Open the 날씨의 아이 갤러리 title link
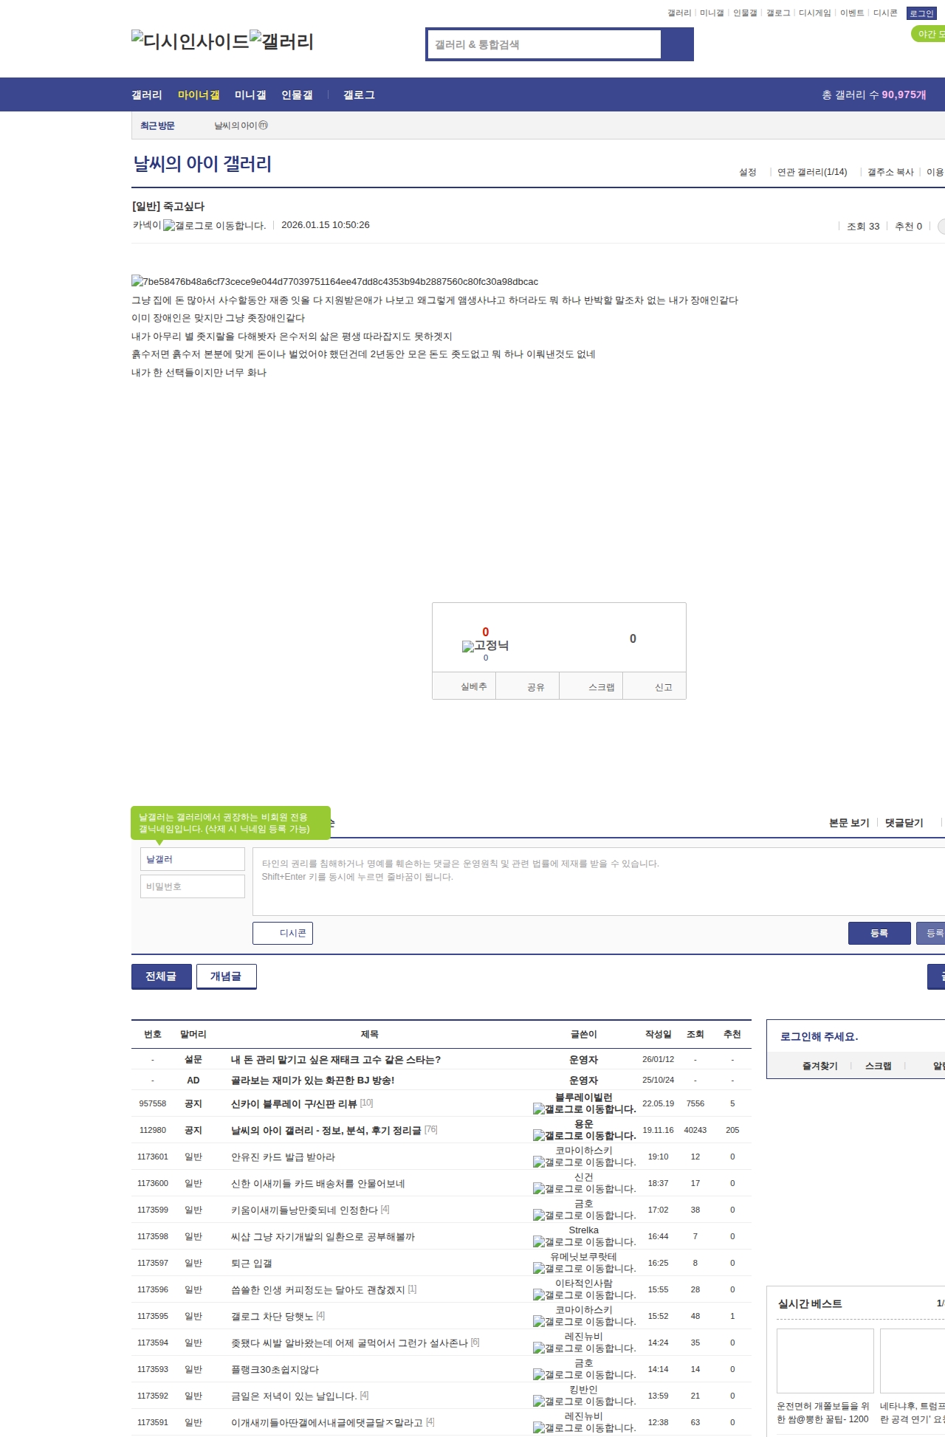The width and height of the screenshot is (945, 1437). point(202,164)
